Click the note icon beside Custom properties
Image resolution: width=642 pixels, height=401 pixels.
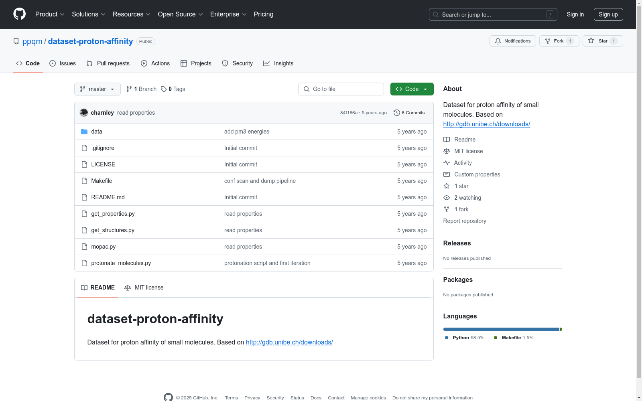point(447,174)
